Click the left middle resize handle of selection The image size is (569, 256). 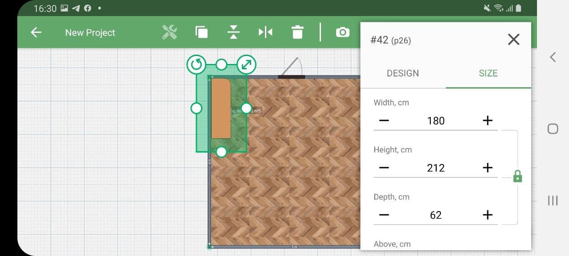tap(196, 108)
